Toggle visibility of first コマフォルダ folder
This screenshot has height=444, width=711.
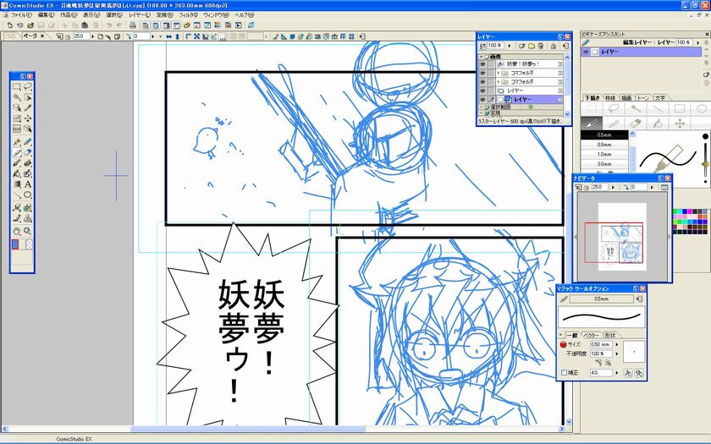pos(482,73)
